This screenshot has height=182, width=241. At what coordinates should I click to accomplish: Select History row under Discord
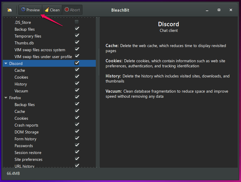(x=21, y=84)
